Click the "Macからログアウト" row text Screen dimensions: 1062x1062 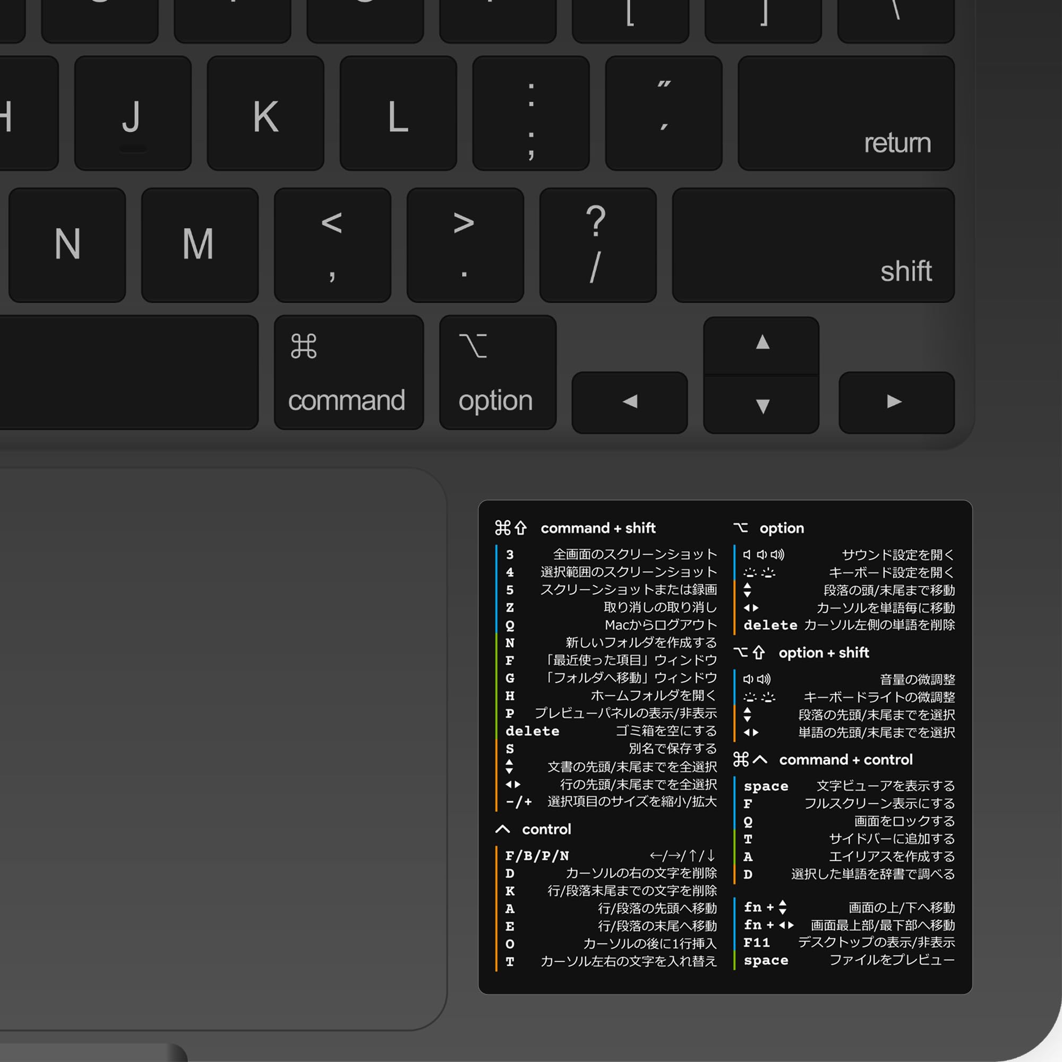tap(661, 625)
